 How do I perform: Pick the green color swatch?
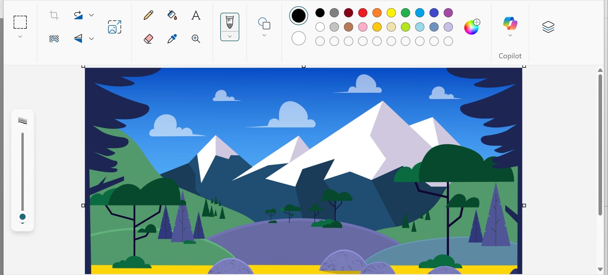point(406,13)
